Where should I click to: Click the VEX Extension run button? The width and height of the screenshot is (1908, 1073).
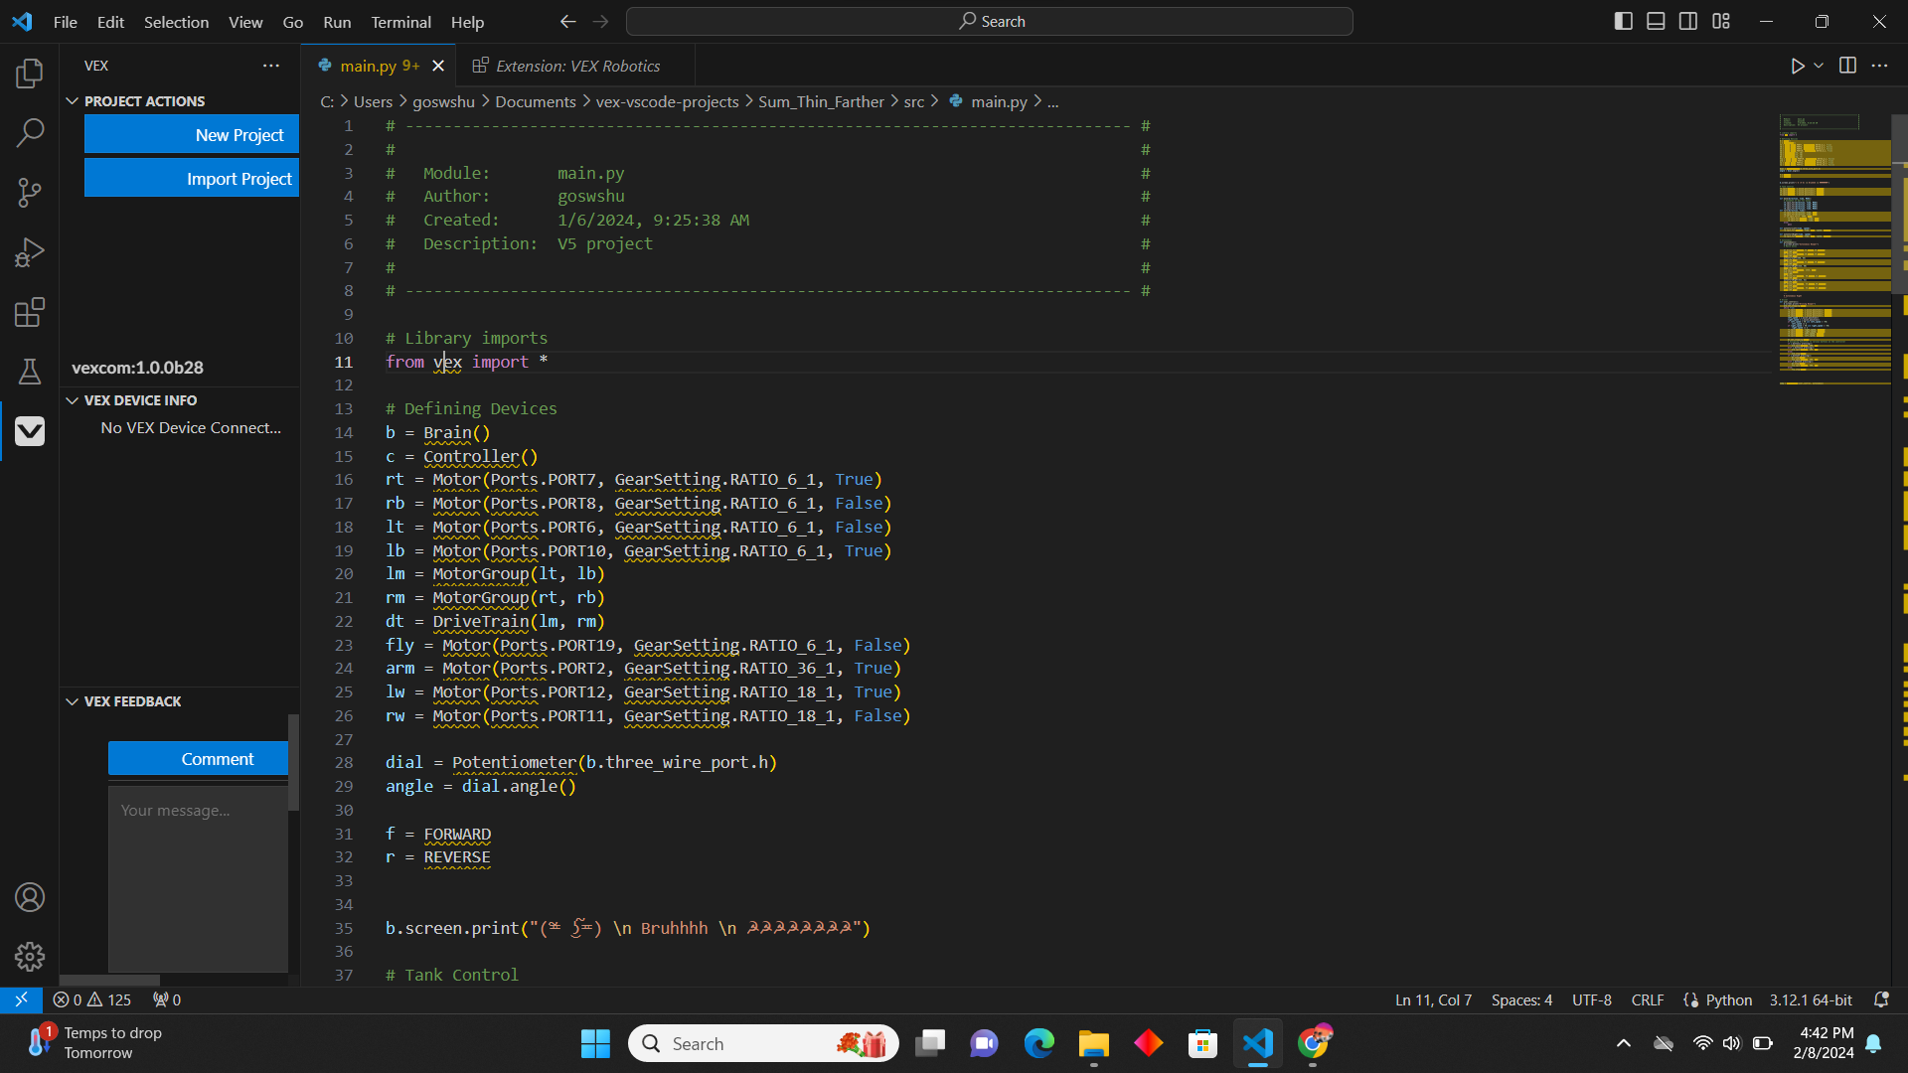(1797, 66)
